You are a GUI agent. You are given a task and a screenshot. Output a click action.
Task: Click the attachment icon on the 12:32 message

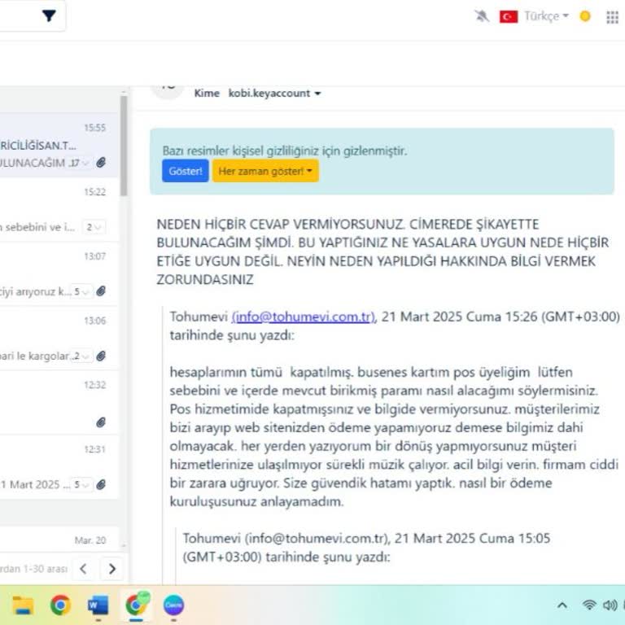click(x=101, y=422)
